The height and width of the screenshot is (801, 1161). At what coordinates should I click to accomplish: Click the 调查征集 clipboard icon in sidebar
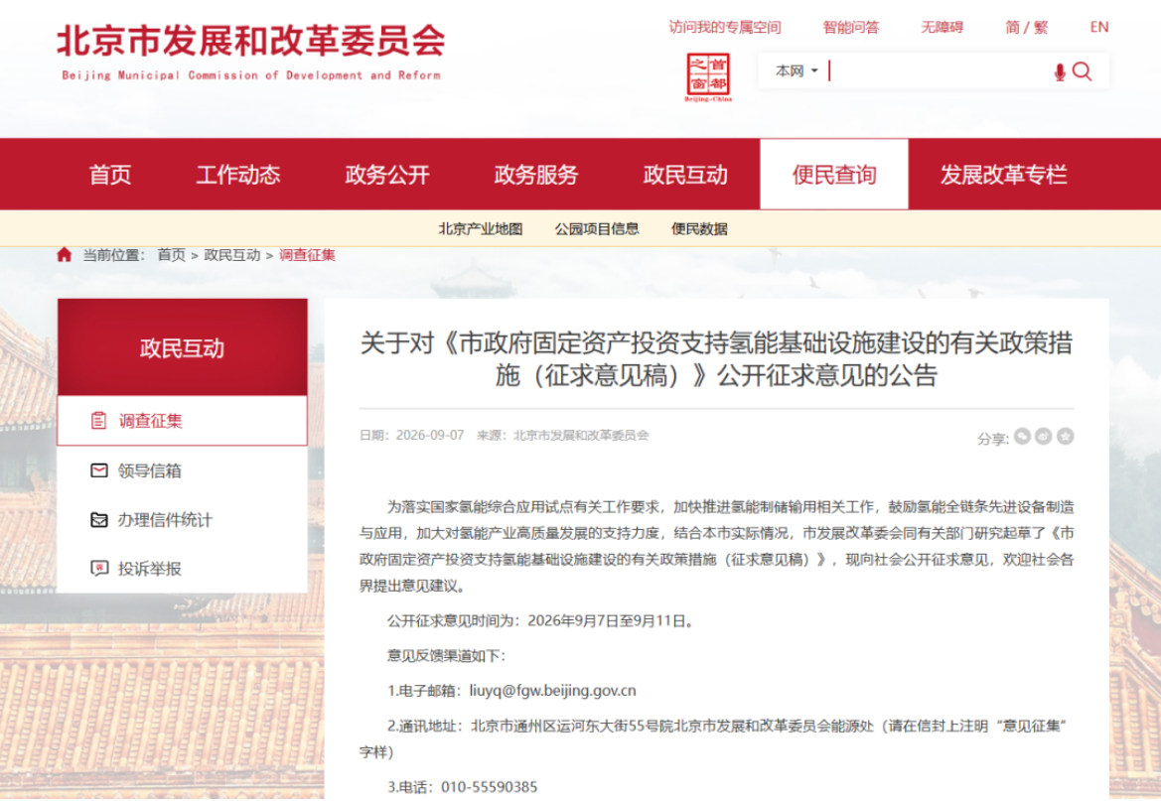98,421
